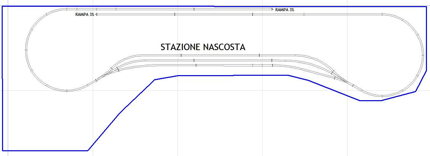The height and width of the screenshot is (156, 430).
Task: Click the bottom of the right loop track
Action: [382, 96]
